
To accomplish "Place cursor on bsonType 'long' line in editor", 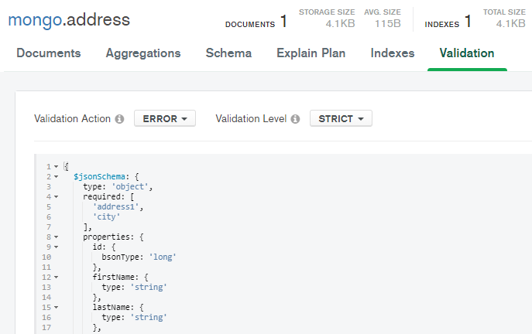I will coord(139,257).
